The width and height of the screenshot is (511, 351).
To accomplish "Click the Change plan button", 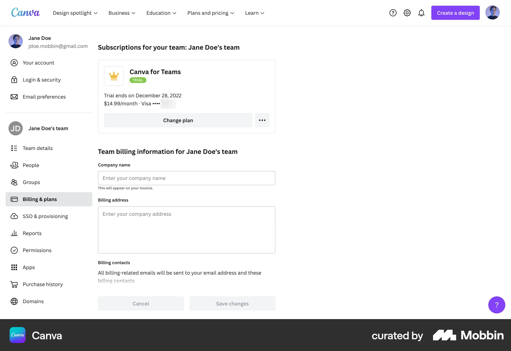I will [x=178, y=120].
